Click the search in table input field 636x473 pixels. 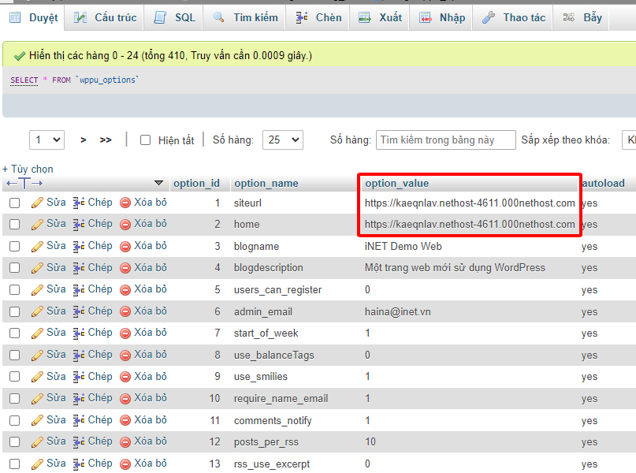click(x=446, y=140)
